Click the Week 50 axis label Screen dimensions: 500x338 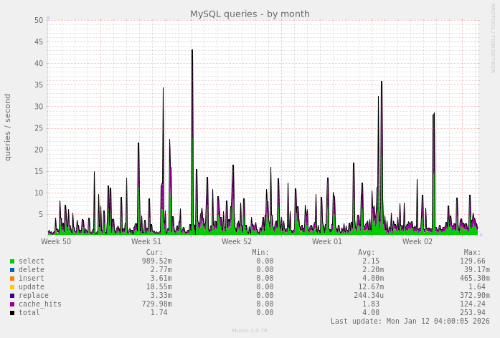(56, 241)
